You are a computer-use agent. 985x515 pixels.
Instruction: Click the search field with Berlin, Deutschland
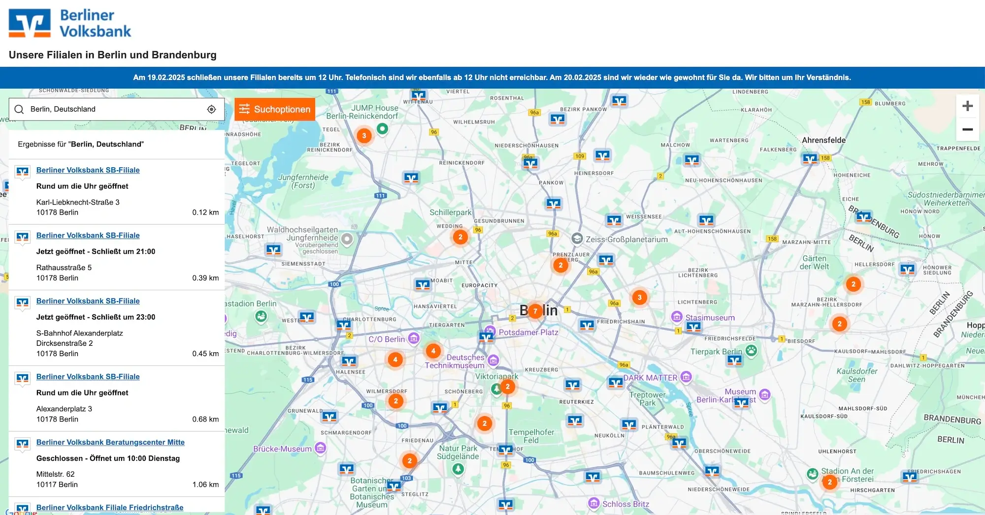pos(117,109)
